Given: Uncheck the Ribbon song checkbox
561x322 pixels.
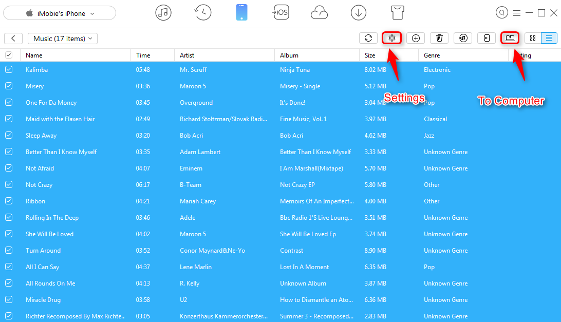Looking at the screenshot, I should coord(9,201).
